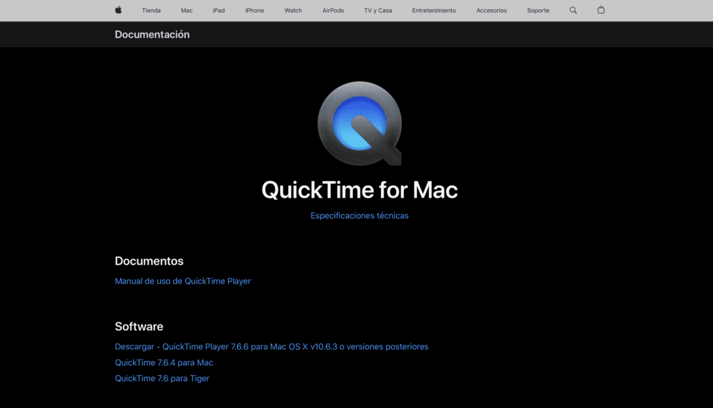The image size is (713, 408).
Task: Open Manual de uso de QuickTime Player
Action: pos(183,281)
